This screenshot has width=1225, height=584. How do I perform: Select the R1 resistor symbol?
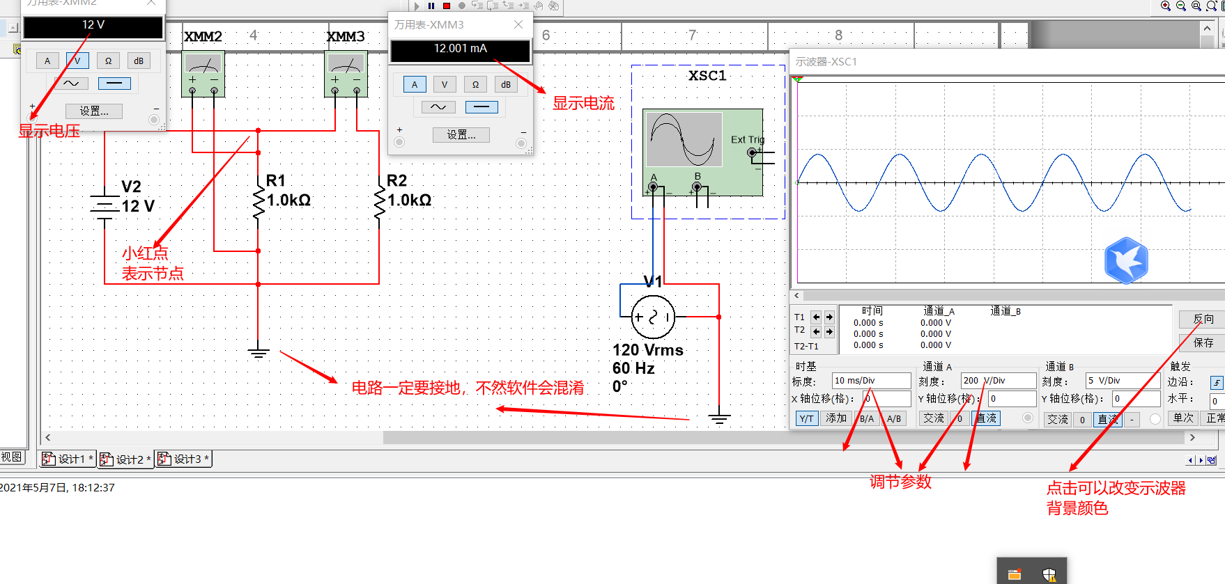click(x=259, y=202)
